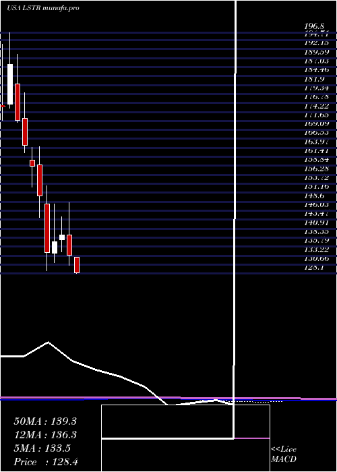The height and width of the screenshot is (472, 337).
Task: Click the Price : 128.4 readout
Action: coord(46,462)
